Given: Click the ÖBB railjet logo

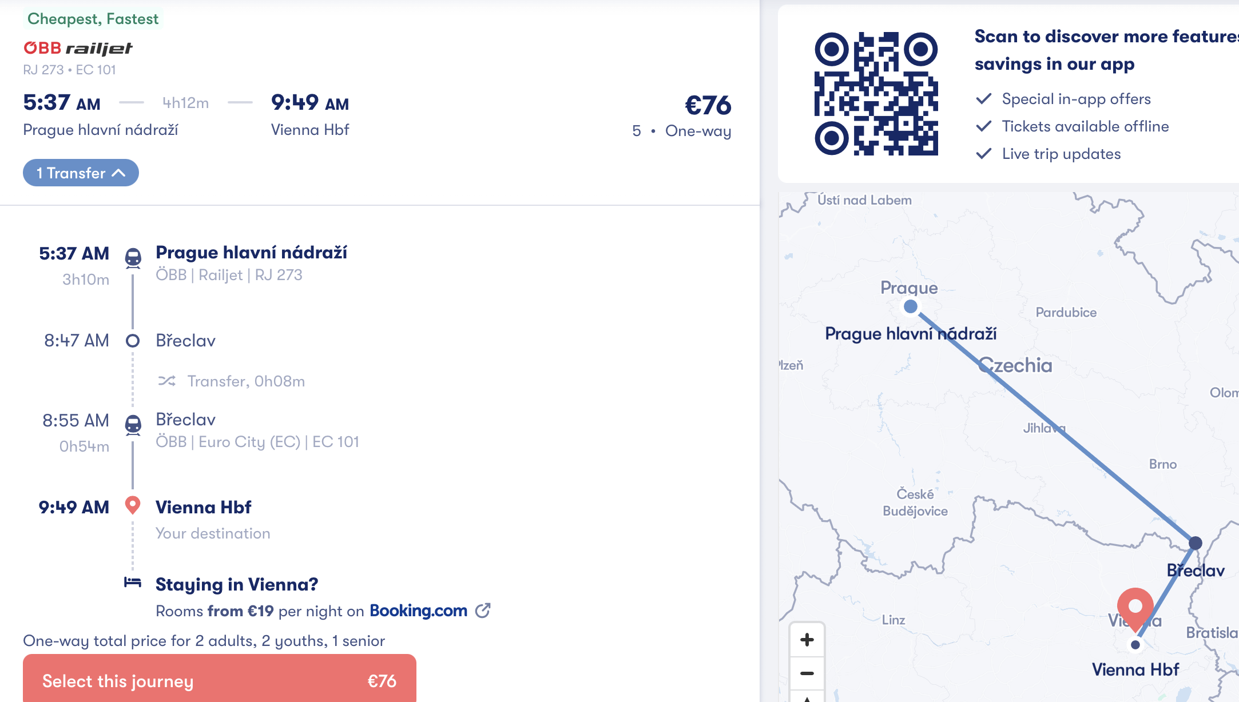Looking at the screenshot, I should pos(78,49).
